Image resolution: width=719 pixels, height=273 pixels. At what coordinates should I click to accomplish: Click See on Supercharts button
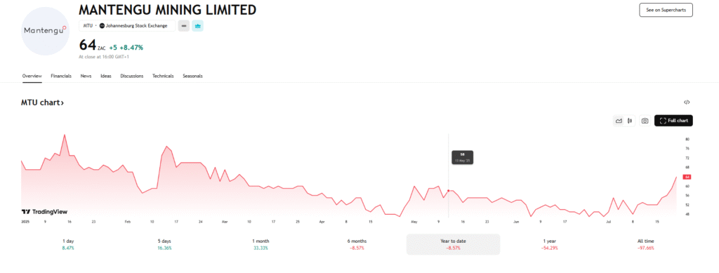[666, 10]
